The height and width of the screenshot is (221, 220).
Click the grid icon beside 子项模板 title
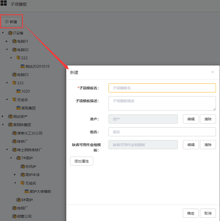click(x=4, y=4)
